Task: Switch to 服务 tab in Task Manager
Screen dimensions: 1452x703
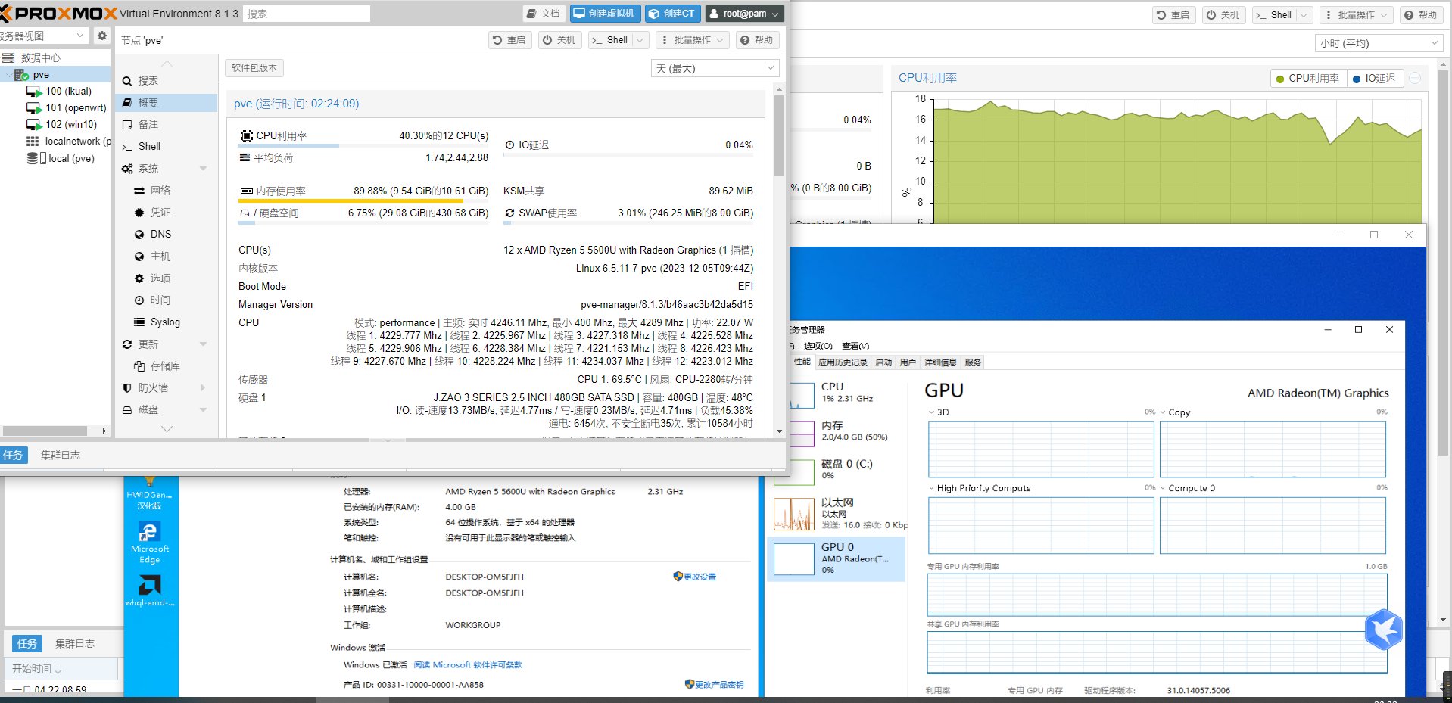Action: 973,362
